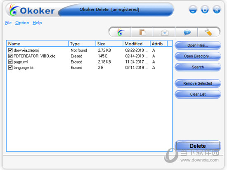The image size is (227, 170).
Task: Open the Option menu
Action: pyautogui.click(x=22, y=23)
